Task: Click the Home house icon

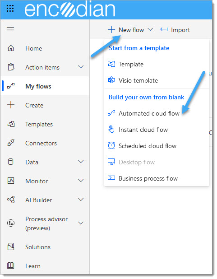Action: pyautogui.click(x=11, y=48)
